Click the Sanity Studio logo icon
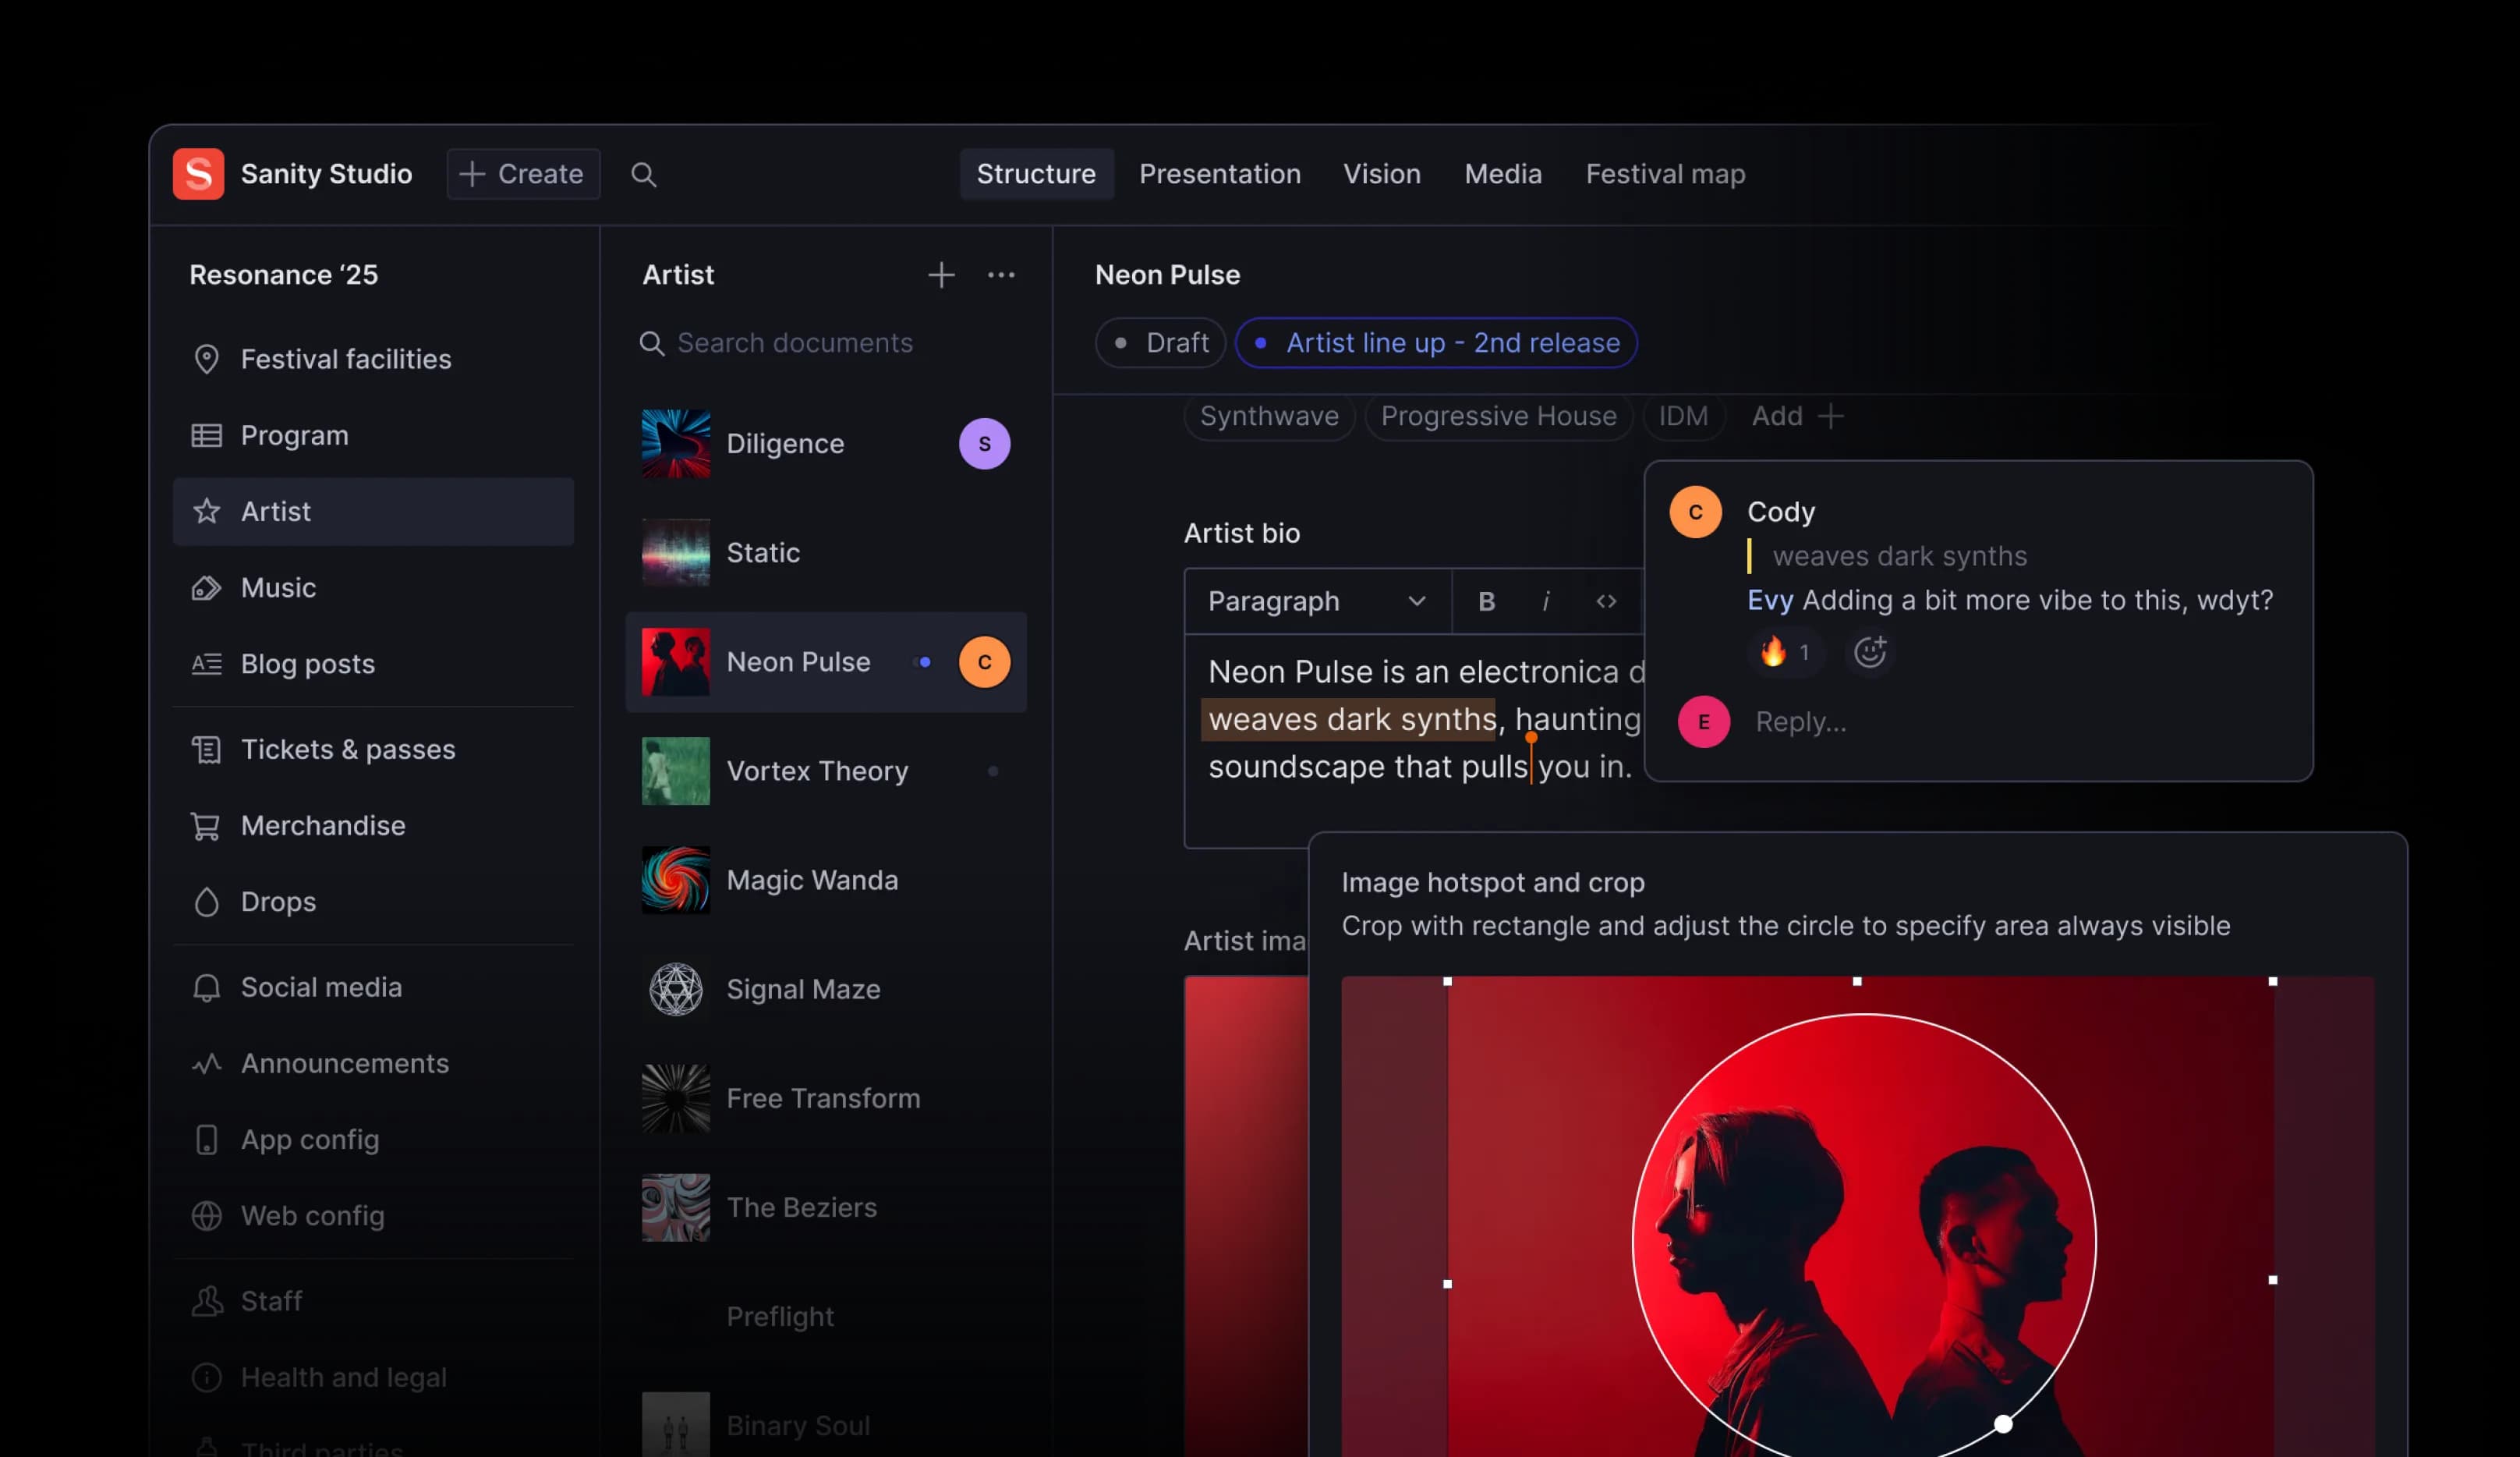Screen dimensions: 2520x1457 (198, 174)
